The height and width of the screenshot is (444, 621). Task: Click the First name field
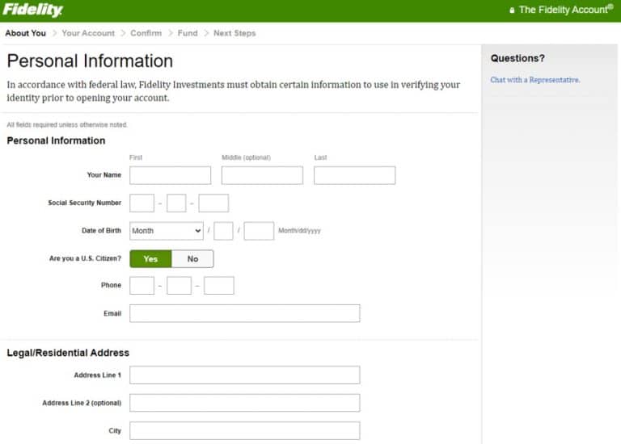coord(170,175)
